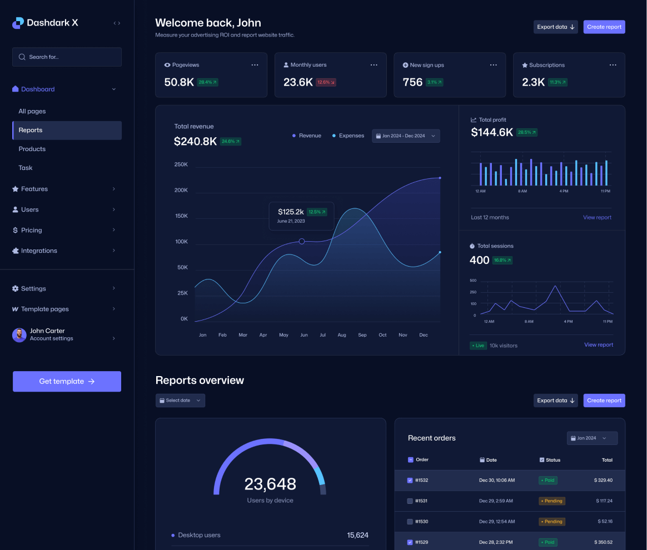Click the Pageviews eye icon
The width and height of the screenshot is (647, 550).
click(x=166, y=65)
